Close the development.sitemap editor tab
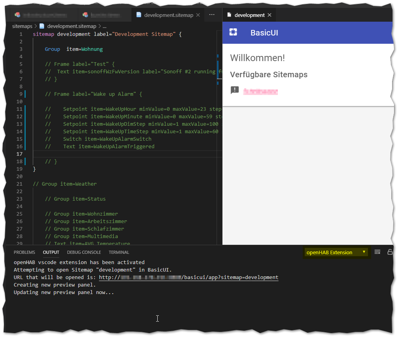 pos(198,15)
